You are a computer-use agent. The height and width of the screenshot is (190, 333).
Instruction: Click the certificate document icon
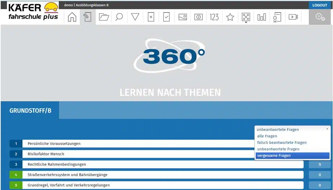[x=277, y=17]
